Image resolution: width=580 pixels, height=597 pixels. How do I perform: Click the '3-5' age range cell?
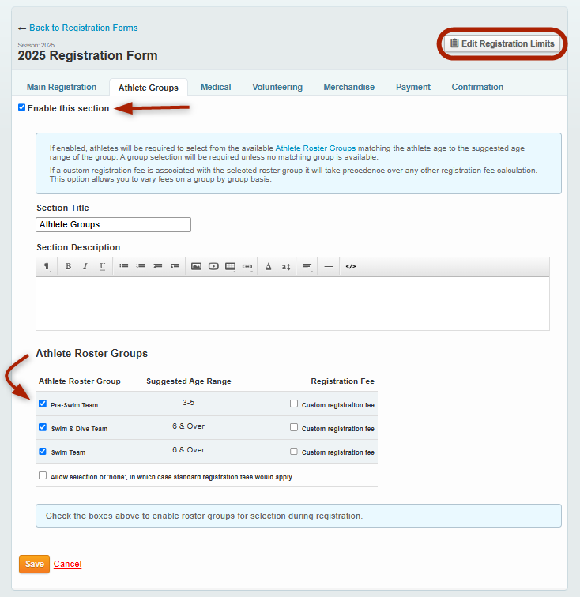pos(188,403)
